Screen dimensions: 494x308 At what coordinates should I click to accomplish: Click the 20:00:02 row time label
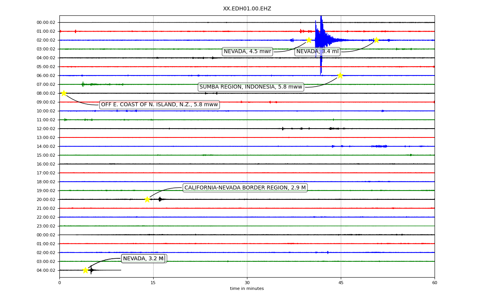(46, 199)
